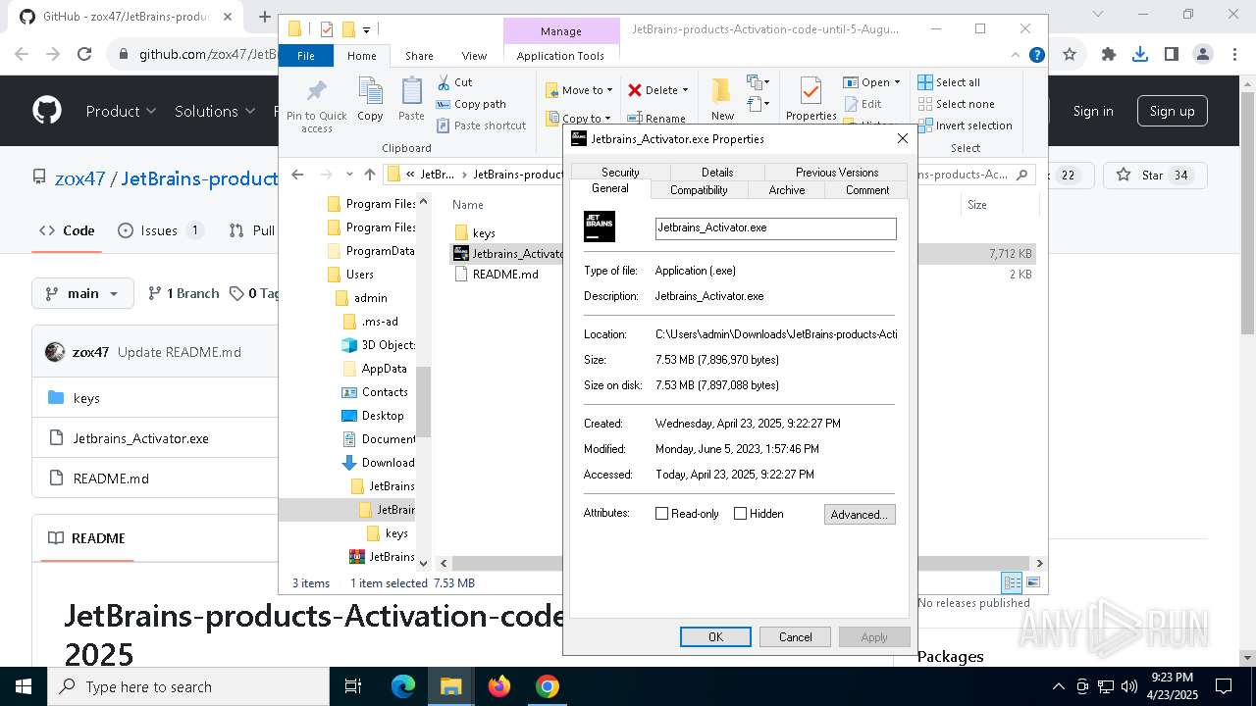Image resolution: width=1256 pixels, height=706 pixels.
Task: Click Chrome bookmark star icon
Action: point(1070,55)
